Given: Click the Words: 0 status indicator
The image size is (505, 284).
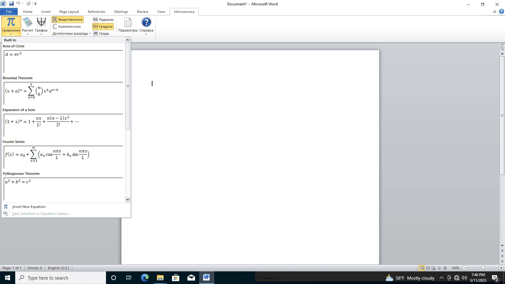Looking at the screenshot, I should (35, 268).
